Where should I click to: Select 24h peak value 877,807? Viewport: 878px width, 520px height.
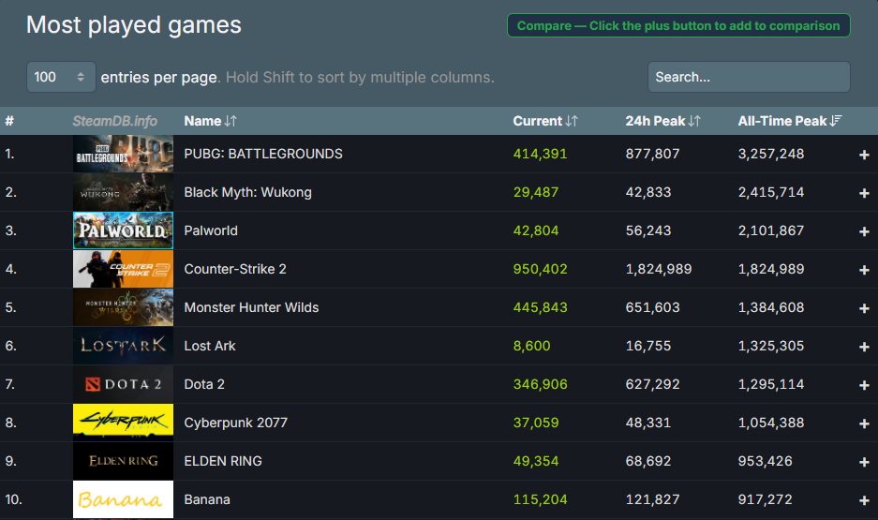pos(652,154)
